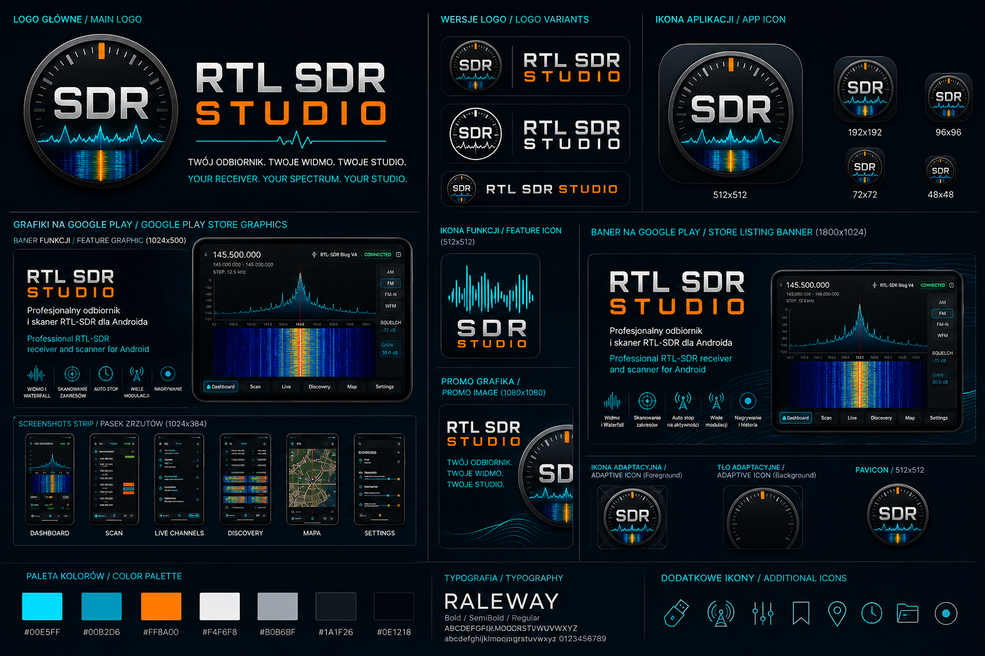This screenshot has height=656, width=985.
Task: Open the LIVE CHANNELS screenshot thumbnail
Action: point(179,480)
